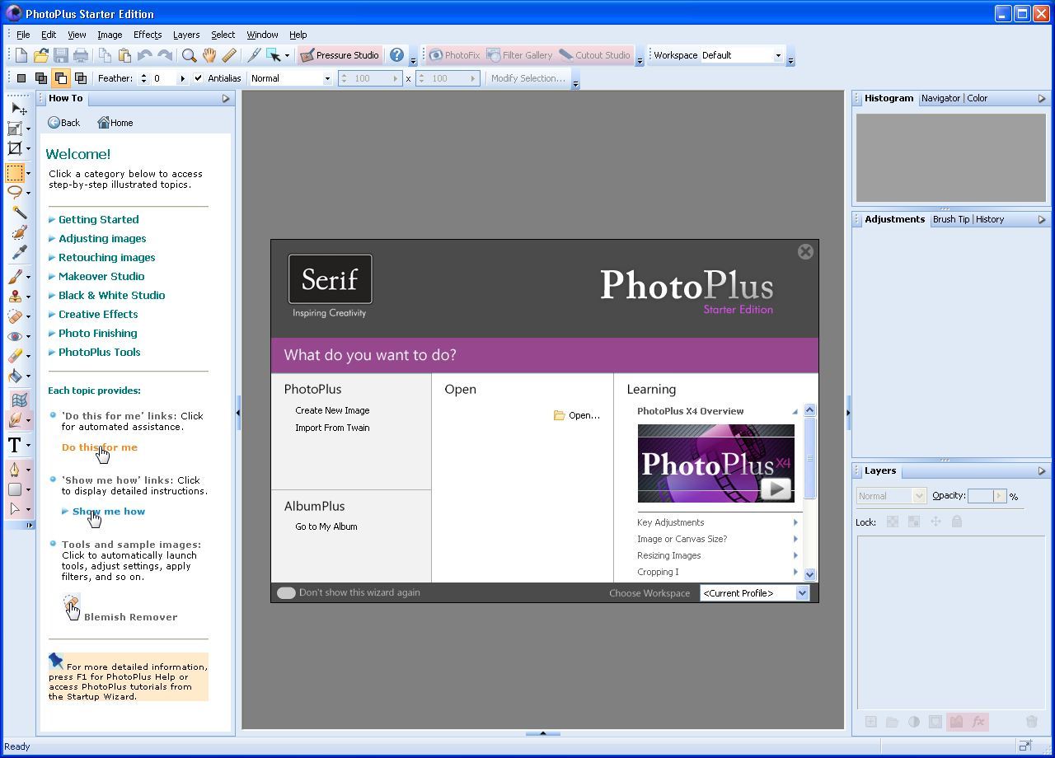Select the Paintbrush tool
Screen dimensions: 1055x758
[15, 277]
